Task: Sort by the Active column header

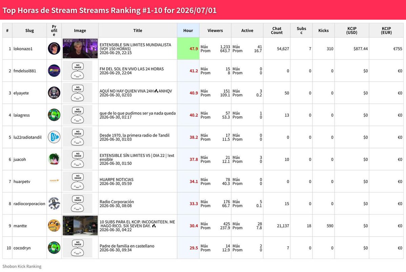Action: click(247, 30)
